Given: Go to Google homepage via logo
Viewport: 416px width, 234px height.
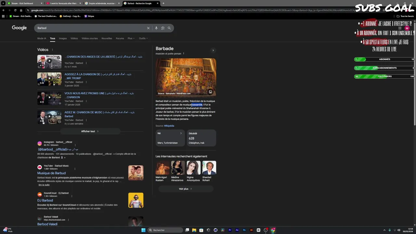Looking at the screenshot, I should click(x=19, y=28).
